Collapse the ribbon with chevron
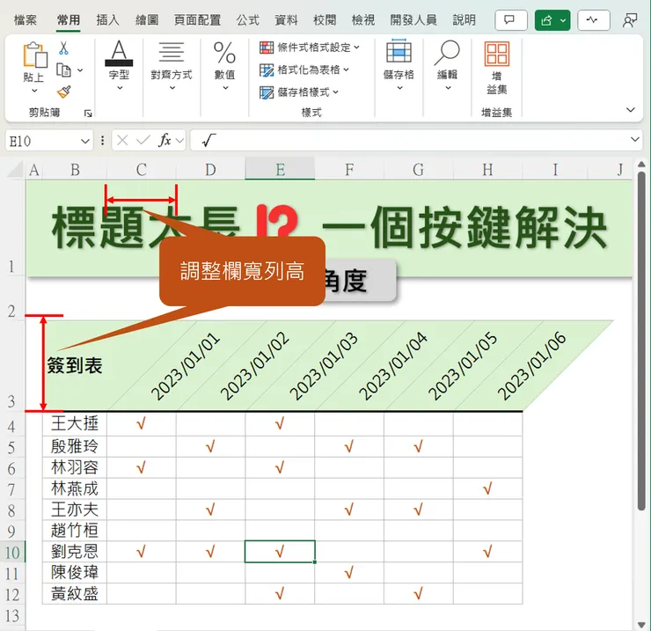Viewport: 651px width, 631px height. 630,110
